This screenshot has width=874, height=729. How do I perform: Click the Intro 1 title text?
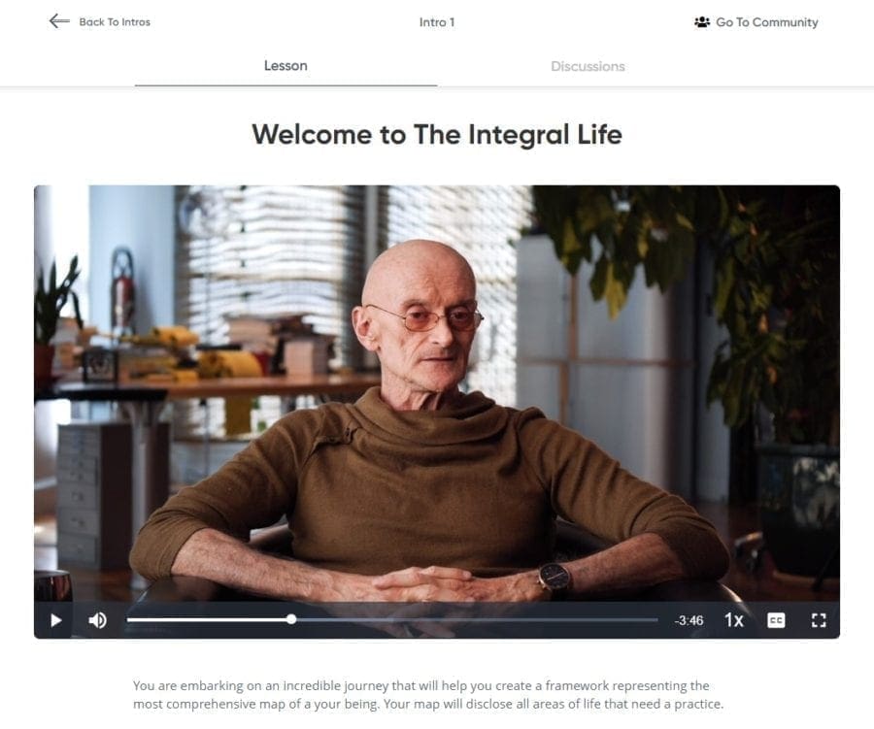tap(437, 22)
